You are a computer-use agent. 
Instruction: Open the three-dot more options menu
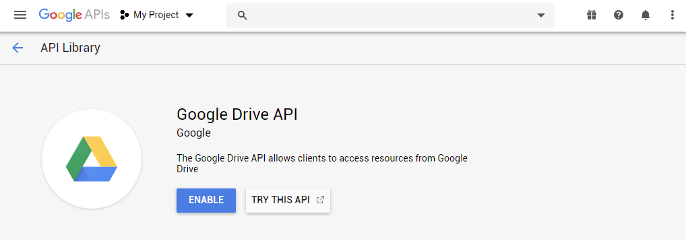click(x=673, y=15)
